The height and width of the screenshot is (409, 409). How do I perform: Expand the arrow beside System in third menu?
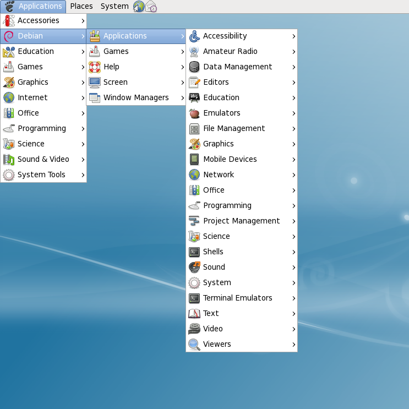point(294,283)
